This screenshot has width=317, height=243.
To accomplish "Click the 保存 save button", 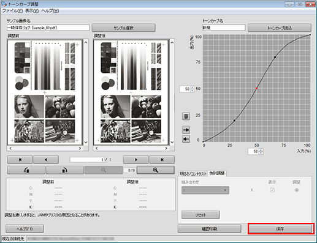I will click(x=280, y=229).
